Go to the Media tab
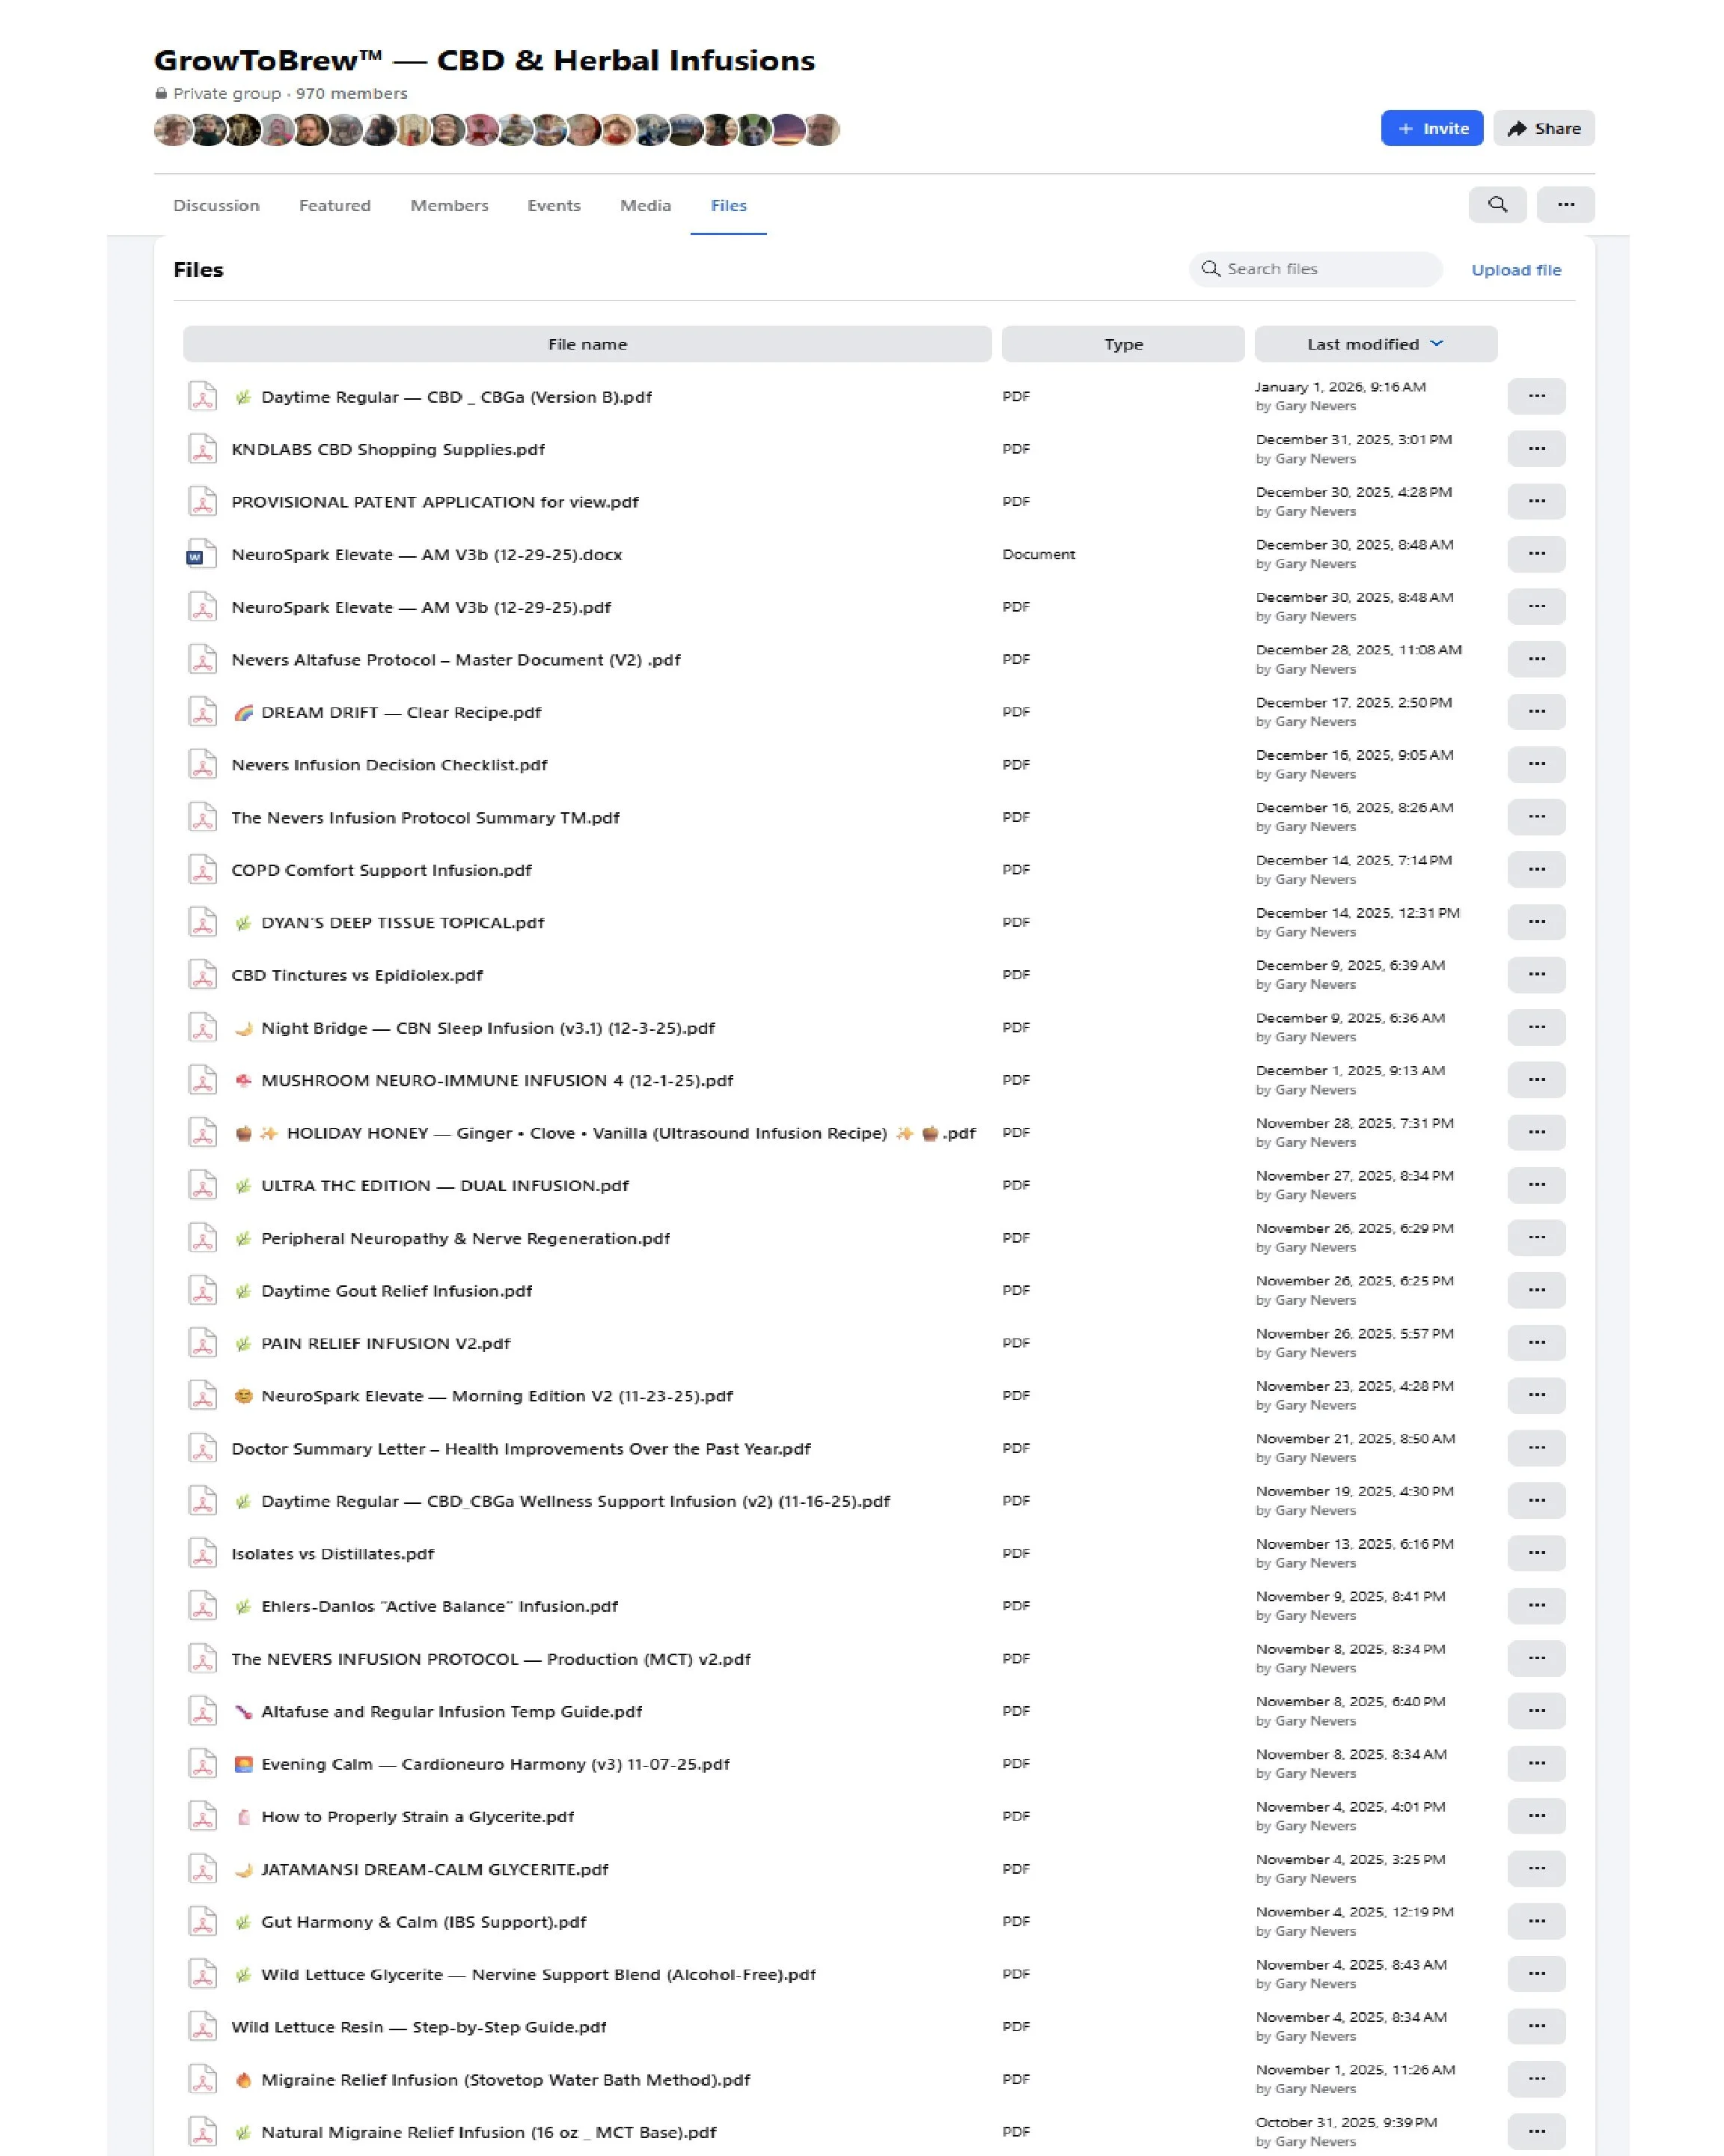1724x2156 pixels. 644,205
